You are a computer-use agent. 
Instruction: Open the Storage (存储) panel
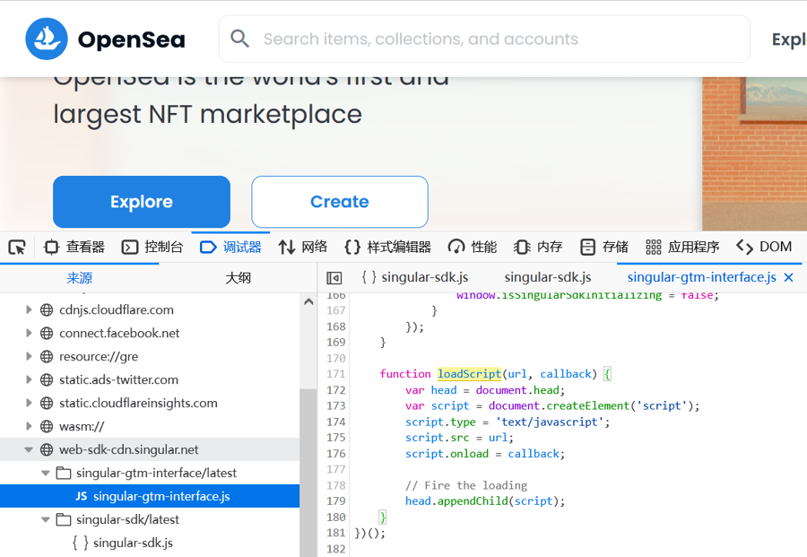pos(603,247)
